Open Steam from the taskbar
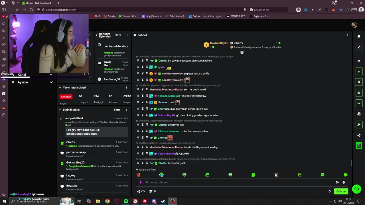 point(163,201)
